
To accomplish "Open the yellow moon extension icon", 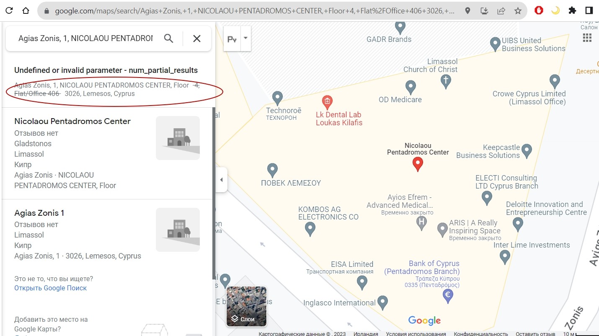I will click(x=555, y=10).
